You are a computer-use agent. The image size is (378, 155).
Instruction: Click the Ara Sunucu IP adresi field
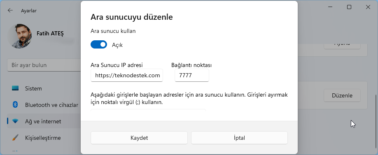point(127,75)
